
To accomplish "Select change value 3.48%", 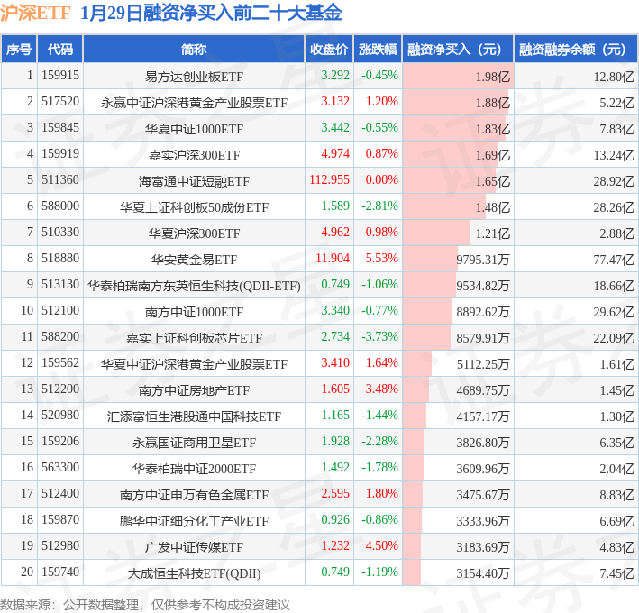I will point(381,389).
